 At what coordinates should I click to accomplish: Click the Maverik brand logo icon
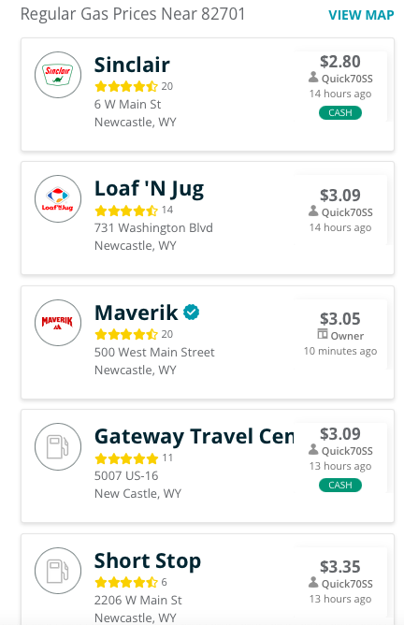pos(58,323)
